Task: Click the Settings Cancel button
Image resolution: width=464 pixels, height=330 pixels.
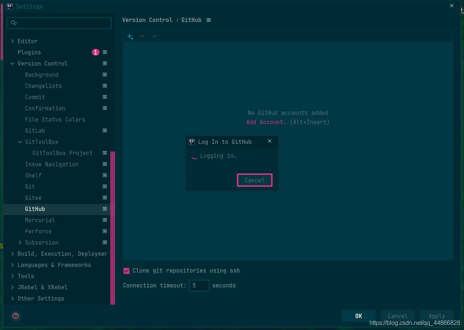Action: (x=398, y=316)
